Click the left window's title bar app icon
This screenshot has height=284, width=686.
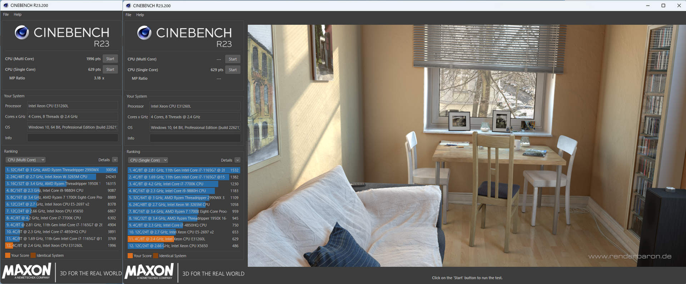(6, 5)
